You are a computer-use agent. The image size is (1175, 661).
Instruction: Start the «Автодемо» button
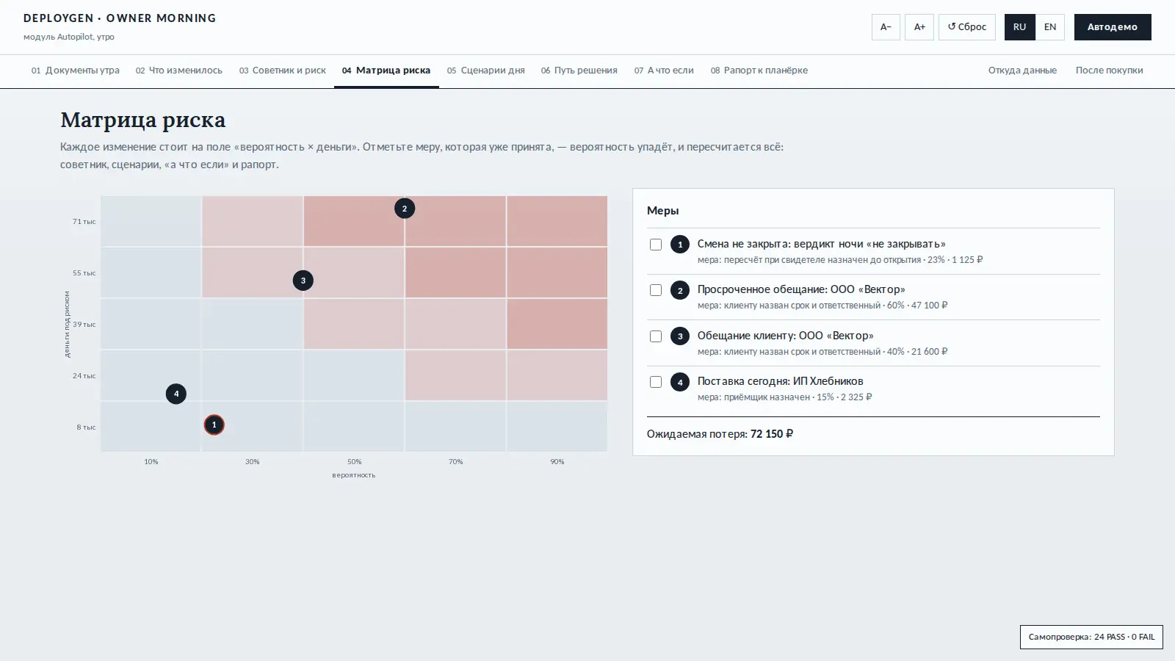(x=1113, y=27)
